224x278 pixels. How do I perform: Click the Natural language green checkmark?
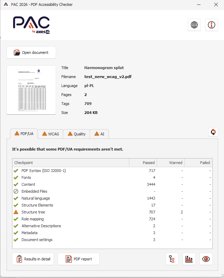pyautogui.click(x=16, y=198)
